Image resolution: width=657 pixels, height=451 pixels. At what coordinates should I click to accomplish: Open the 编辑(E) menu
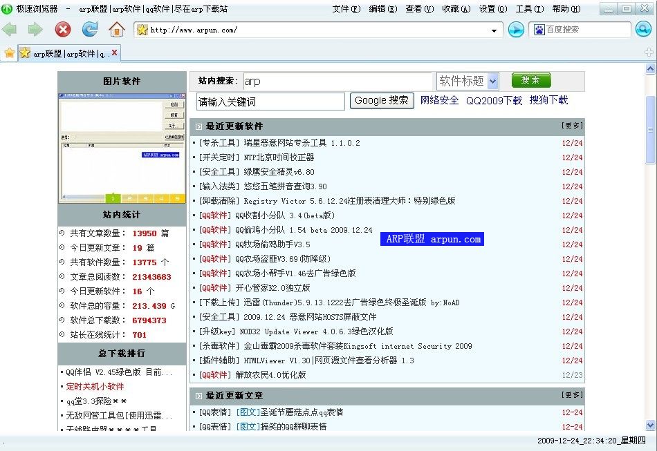tap(382, 9)
